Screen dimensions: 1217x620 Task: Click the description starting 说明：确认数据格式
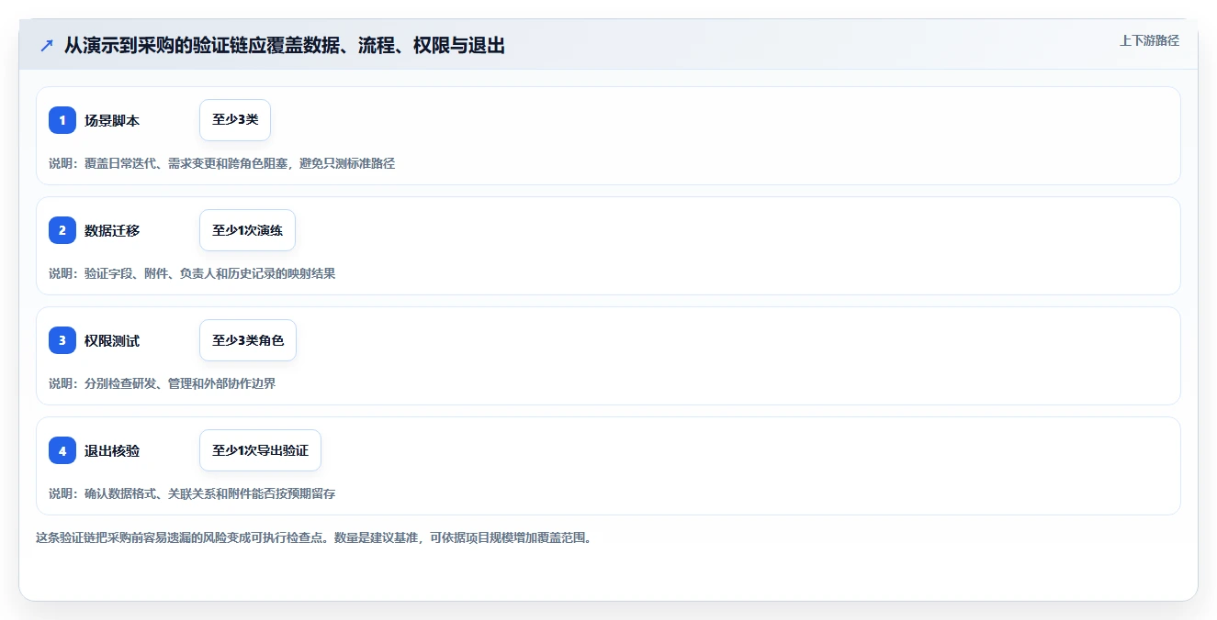[x=192, y=493]
